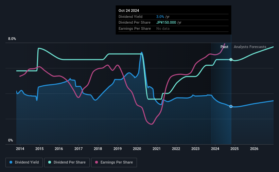Click the Dividend Per Share data point marker
The height and width of the screenshot is (172, 279).
(x=231, y=60)
